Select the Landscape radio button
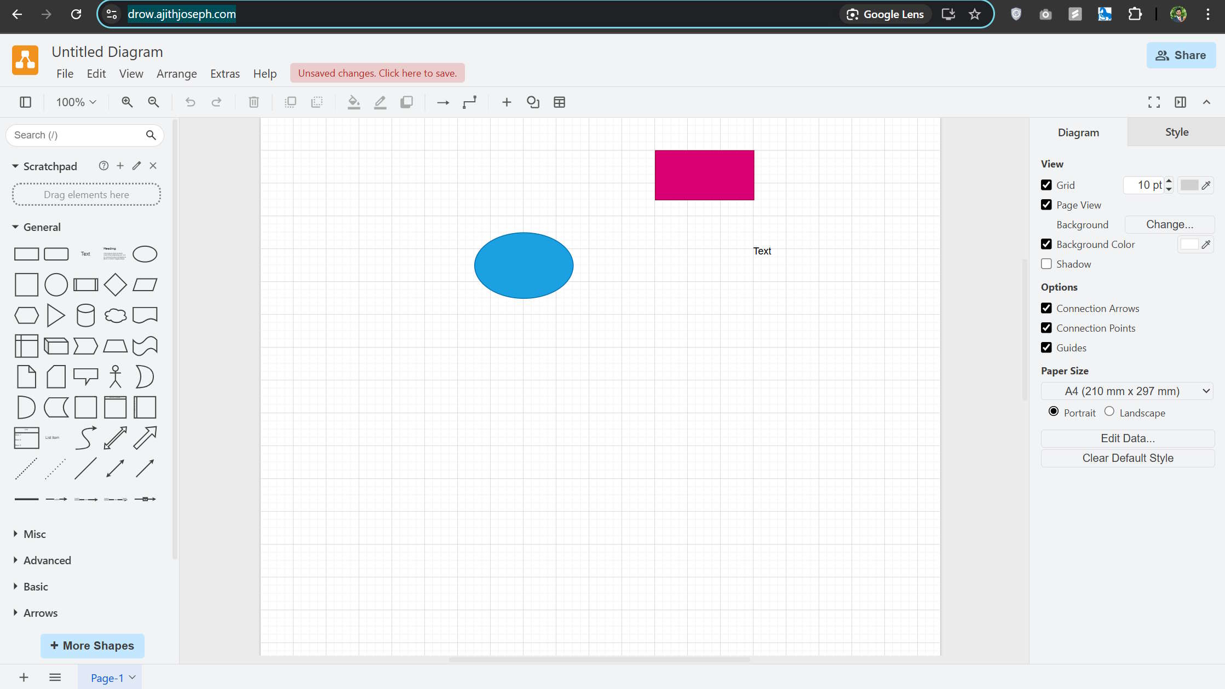This screenshot has width=1225, height=689. pos(1109,412)
